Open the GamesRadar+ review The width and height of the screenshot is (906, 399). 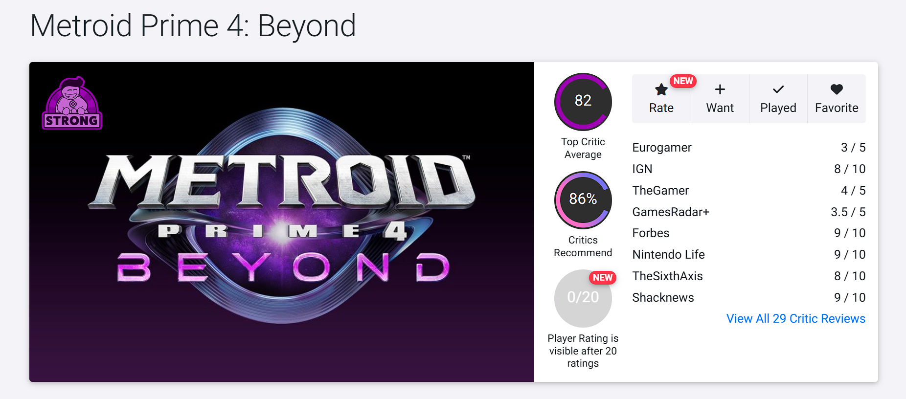[x=670, y=212]
